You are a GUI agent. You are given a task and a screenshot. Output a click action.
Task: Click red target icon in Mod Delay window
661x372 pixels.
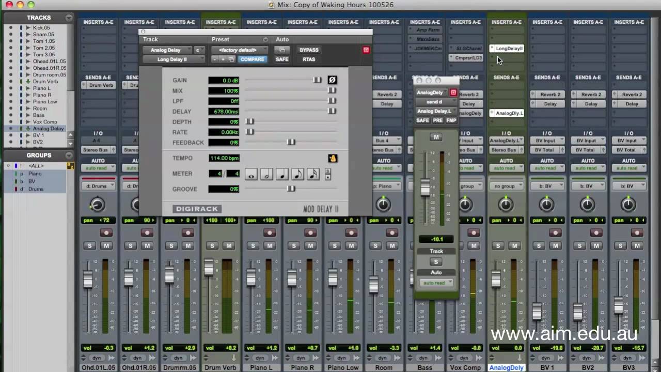coord(366,50)
